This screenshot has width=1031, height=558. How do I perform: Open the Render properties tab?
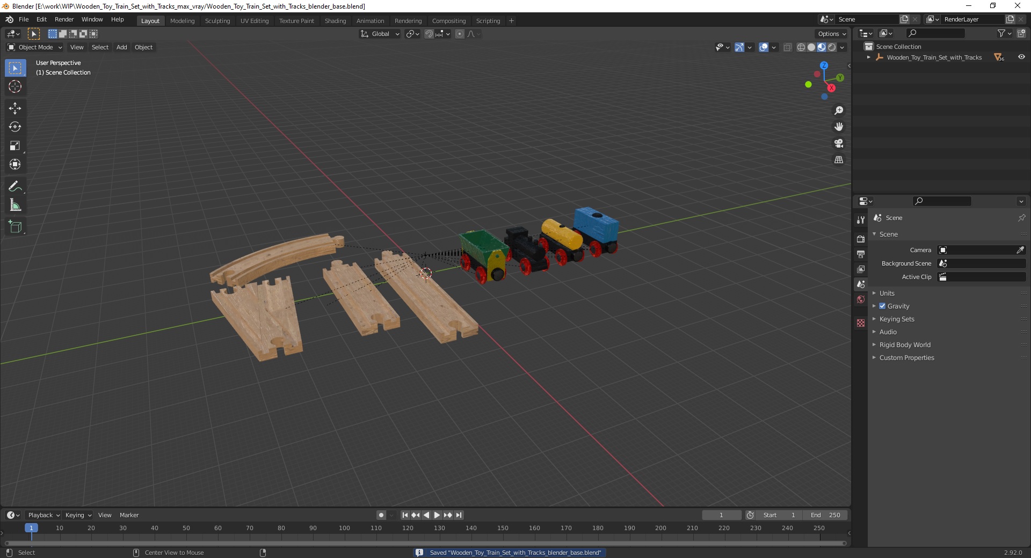(861, 239)
